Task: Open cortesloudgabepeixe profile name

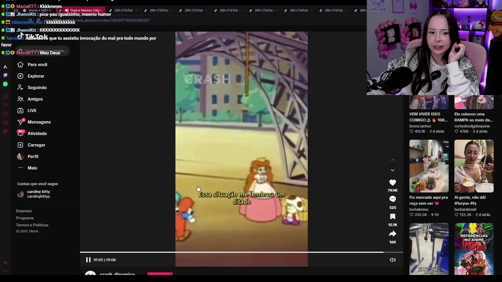Action: (x=472, y=126)
